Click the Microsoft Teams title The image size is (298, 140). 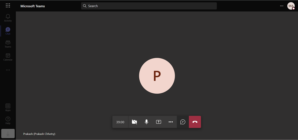(x=33, y=6)
